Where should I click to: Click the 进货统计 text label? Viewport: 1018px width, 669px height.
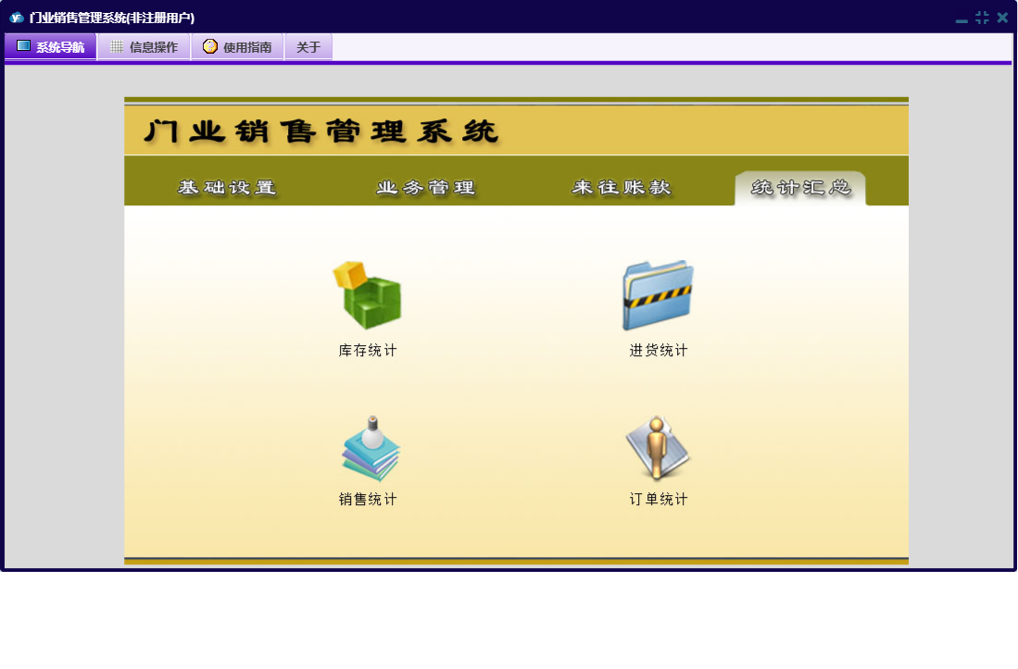point(659,351)
